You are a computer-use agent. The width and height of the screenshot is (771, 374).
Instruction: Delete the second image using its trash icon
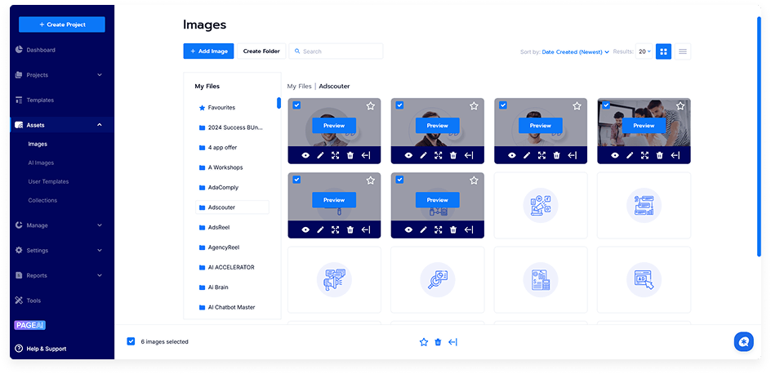[x=453, y=155]
